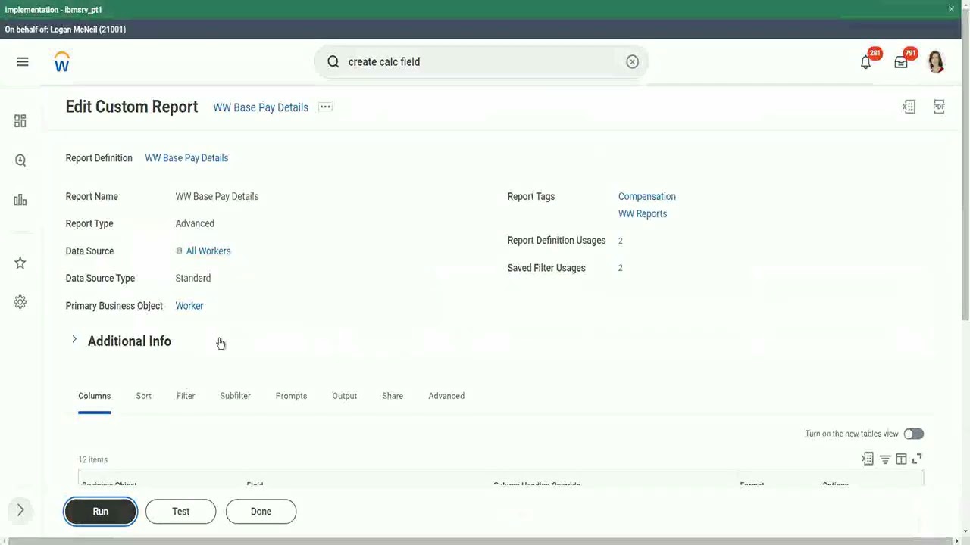Click the Report Type value Advanced
The image size is (970, 545).
195,224
